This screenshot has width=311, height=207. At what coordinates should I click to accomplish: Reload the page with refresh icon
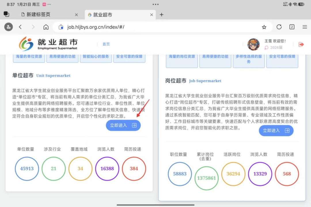coord(279,27)
